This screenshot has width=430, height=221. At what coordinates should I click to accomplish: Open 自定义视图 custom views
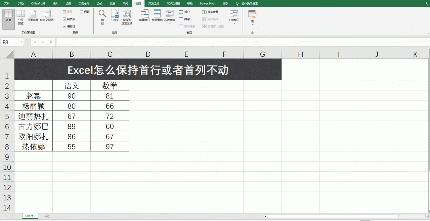point(47,16)
